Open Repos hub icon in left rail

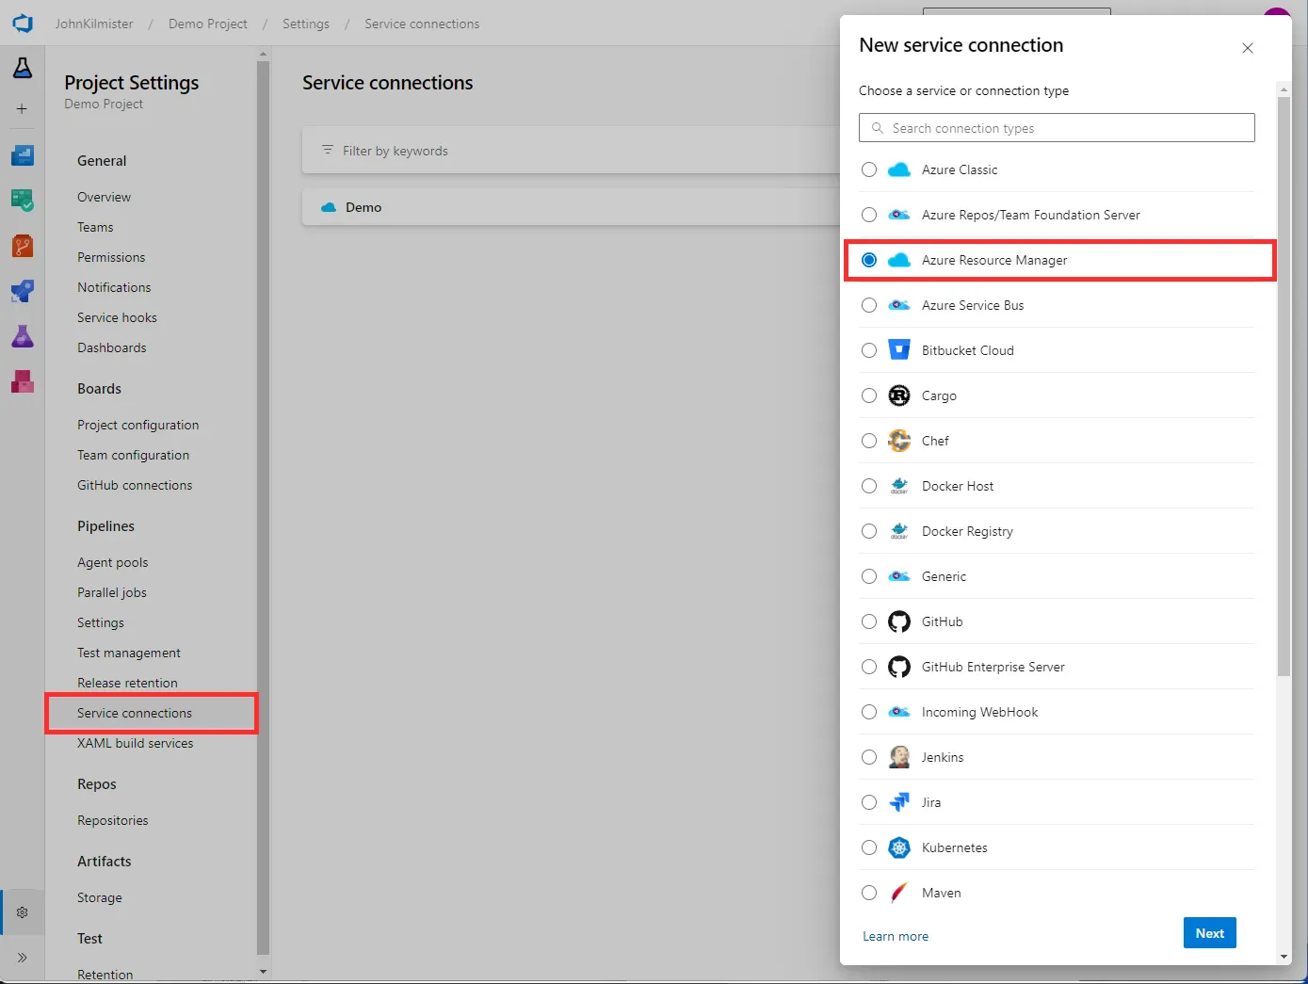tap(23, 246)
